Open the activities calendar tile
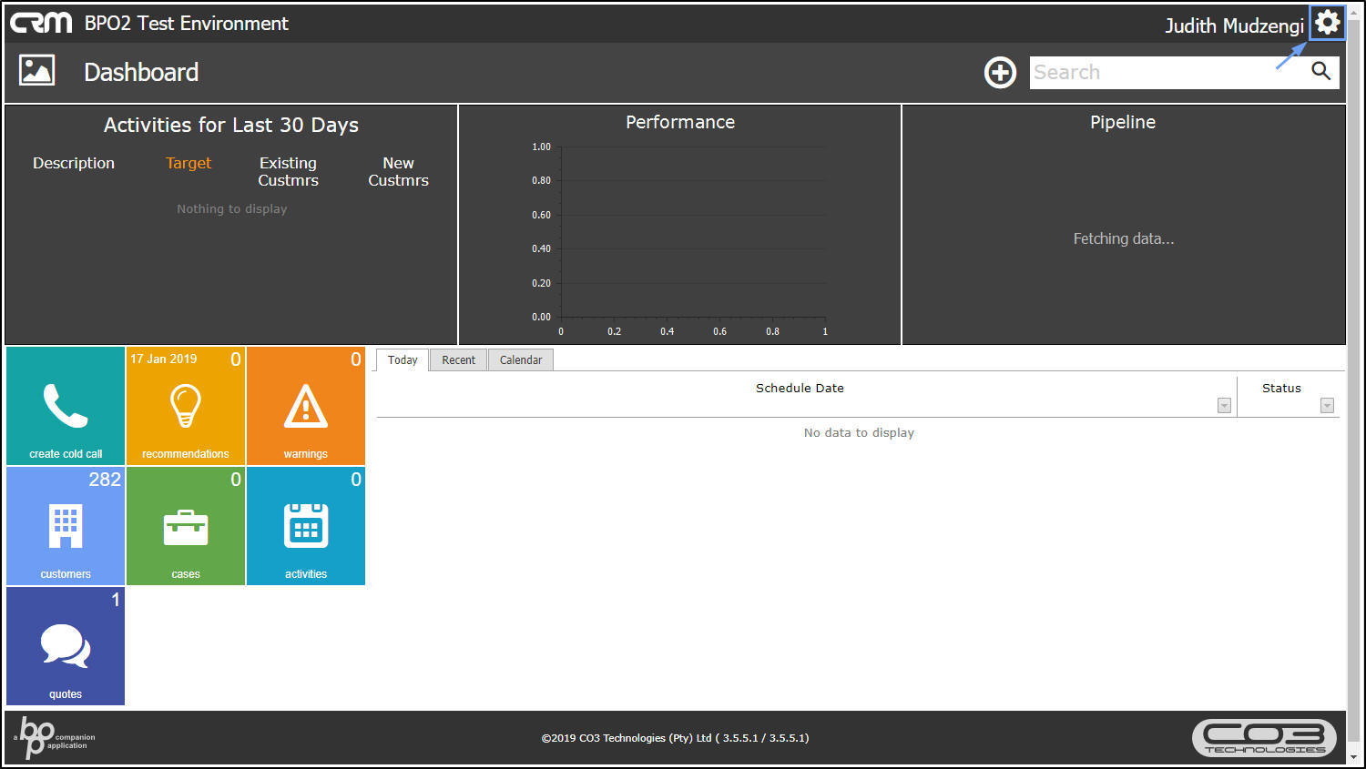Image resolution: width=1366 pixels, height=769 pixels. [306, 526]
